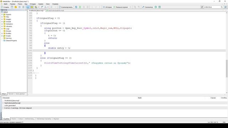Expand the Experts folder in Navigator
The width and height of the screenshot is (228, 128).
point(2,15)
